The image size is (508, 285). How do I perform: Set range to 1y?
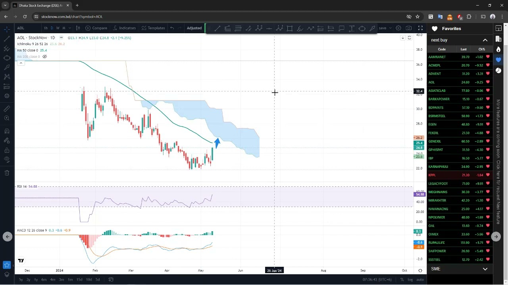36,279
